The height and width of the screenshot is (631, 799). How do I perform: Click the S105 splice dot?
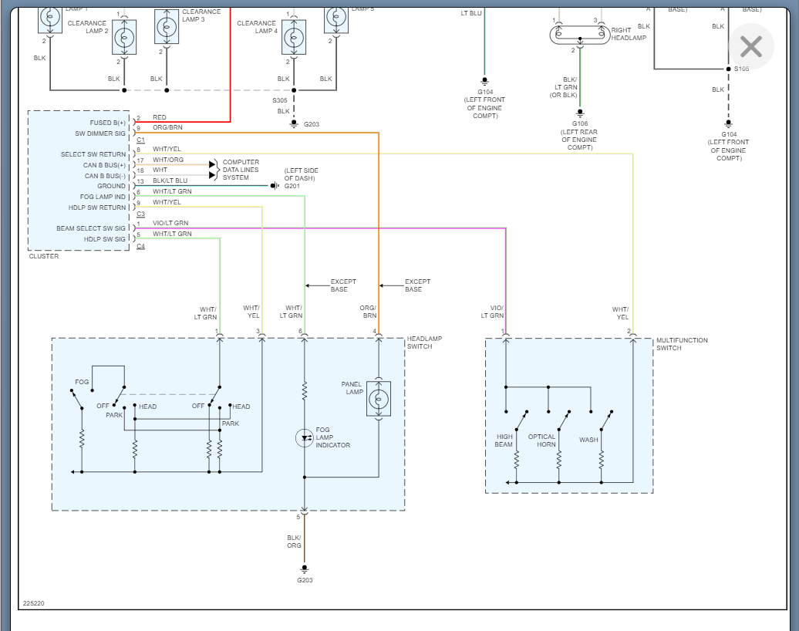(x=729, y=69)
